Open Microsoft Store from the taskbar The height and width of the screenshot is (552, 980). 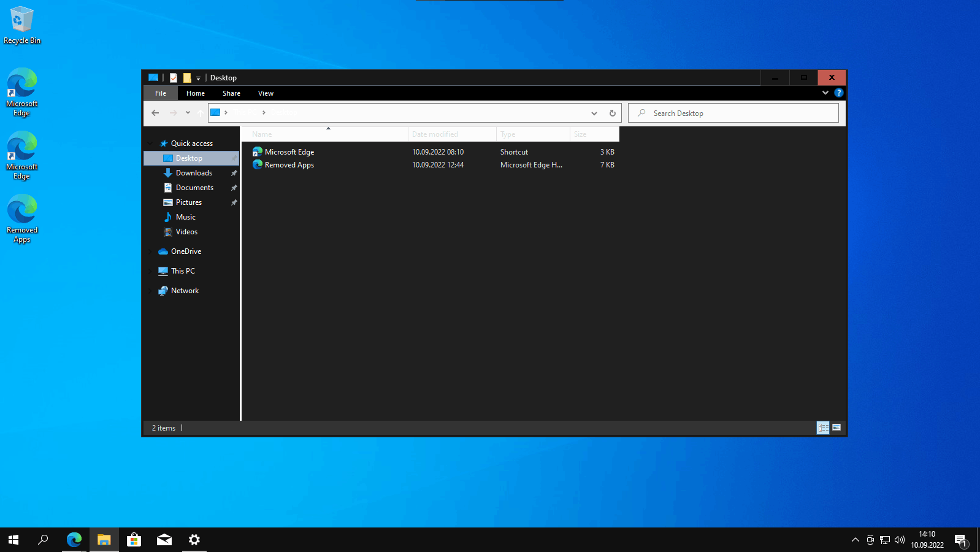pyautogui.click(x=134, y=540)
